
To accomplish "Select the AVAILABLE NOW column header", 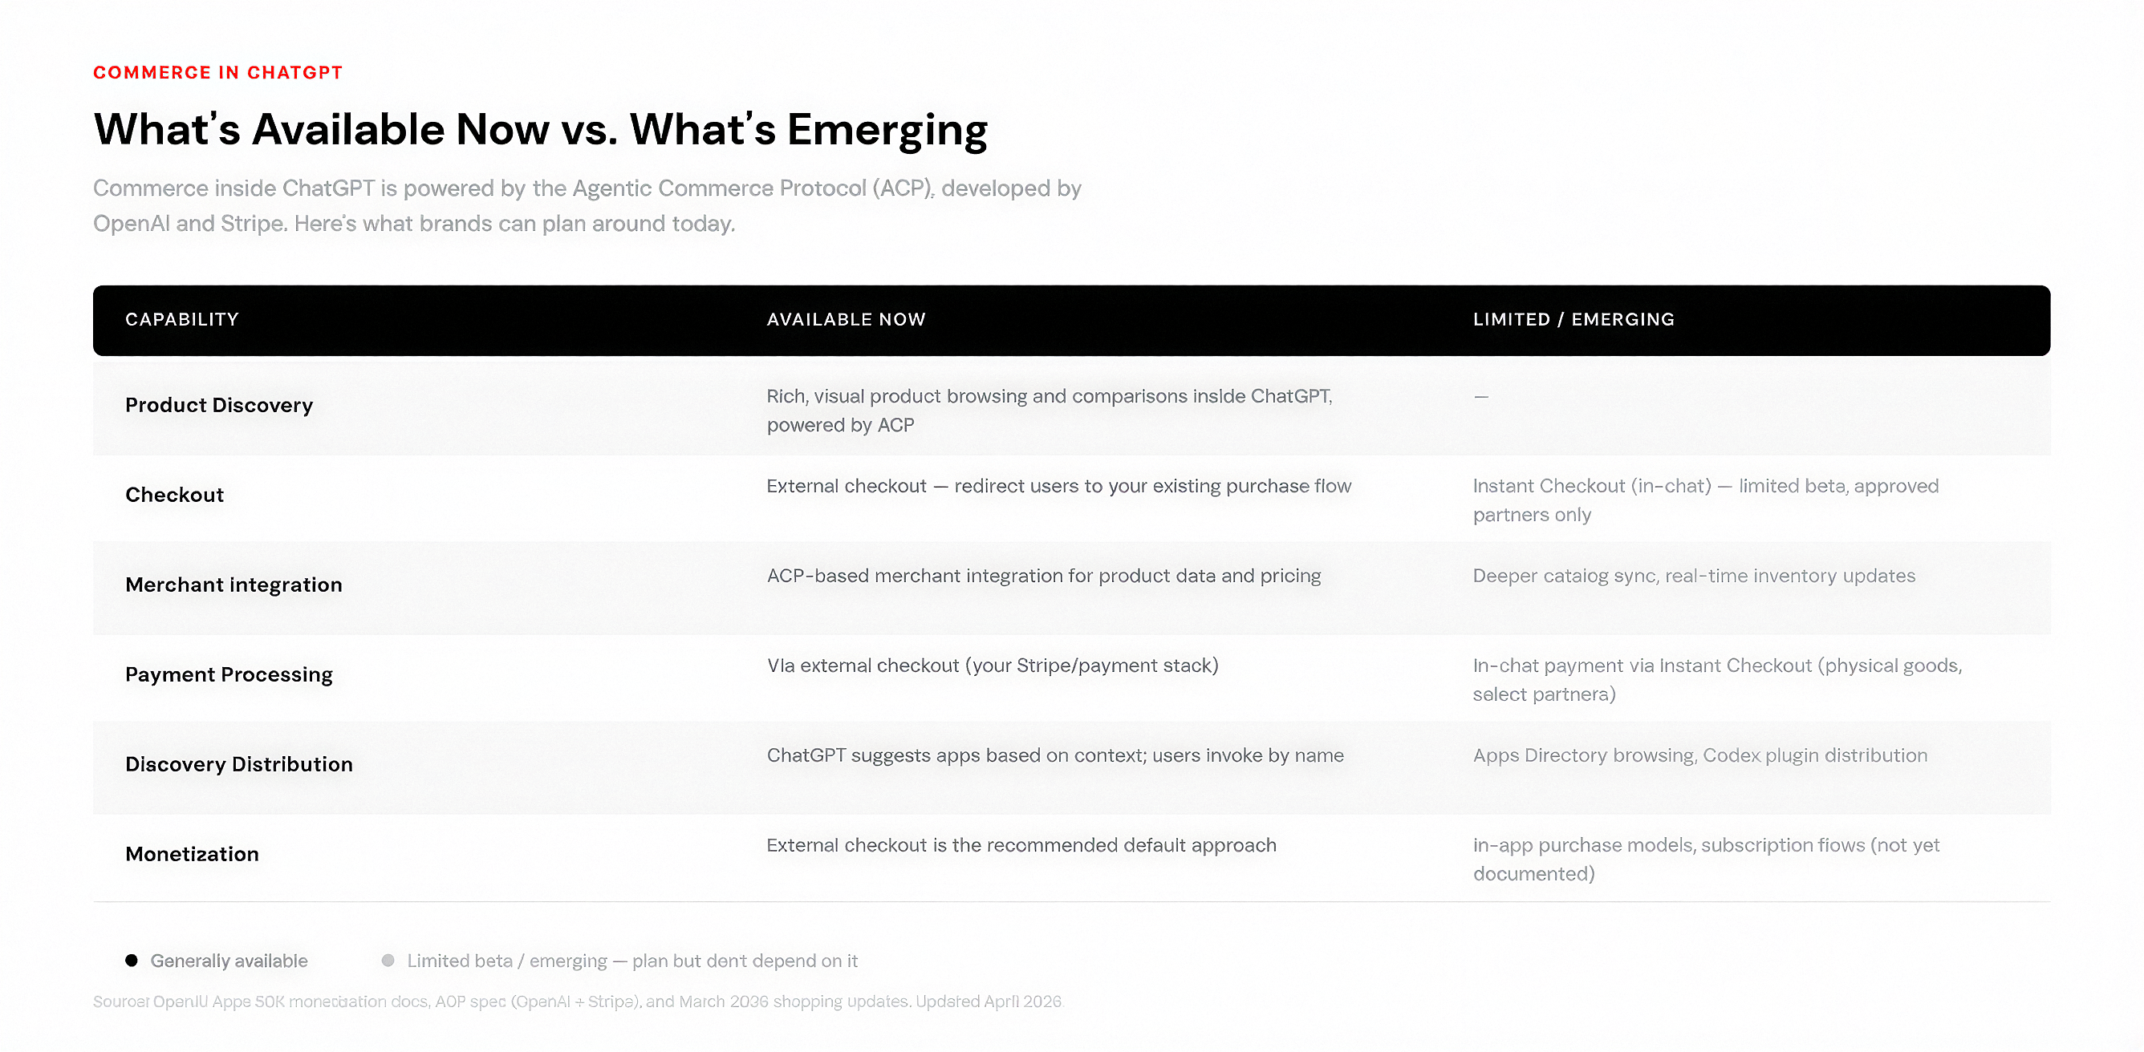I will pyautogui.click(x=846, y=319).
